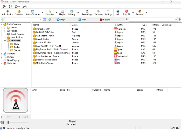
Task: Open the Browser dropdown arrow
Action: coord(146,13)
